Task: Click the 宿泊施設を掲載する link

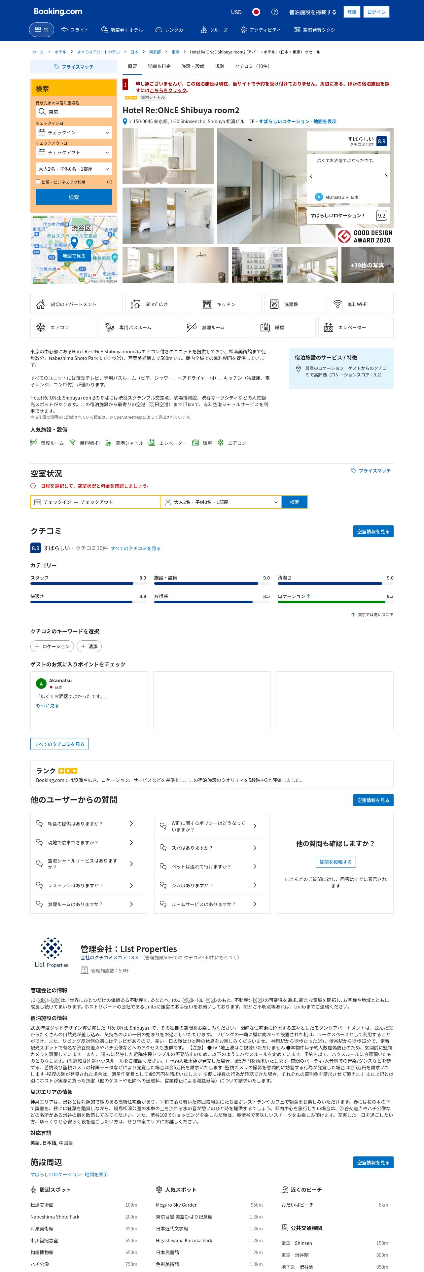Action: tap(313, 12)
